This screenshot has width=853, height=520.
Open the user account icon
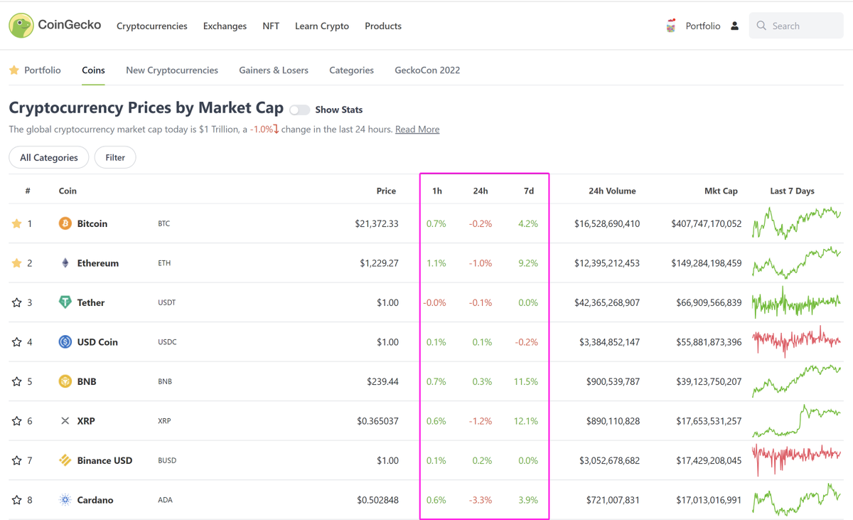coord(734,26)
